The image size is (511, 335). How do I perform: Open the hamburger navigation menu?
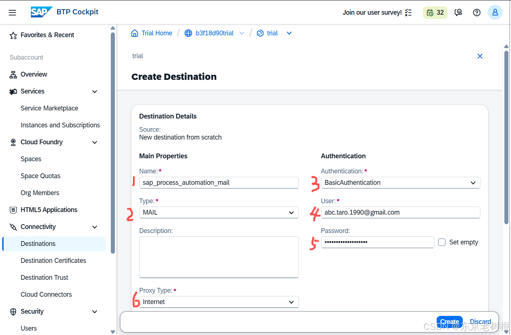(x=13, y=13)
